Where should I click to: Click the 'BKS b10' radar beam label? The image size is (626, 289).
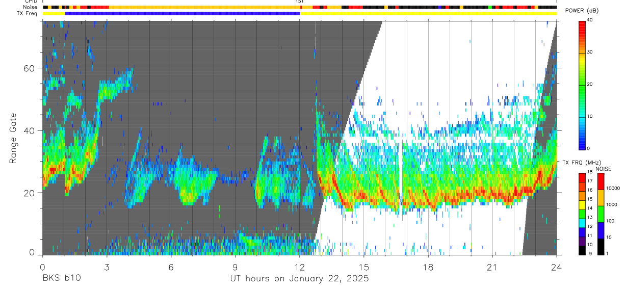click(x=61, y=279)
